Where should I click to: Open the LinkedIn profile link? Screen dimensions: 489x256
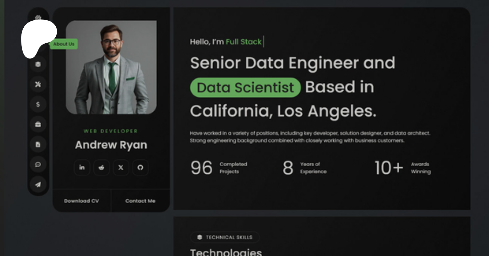tap(82, 167)
